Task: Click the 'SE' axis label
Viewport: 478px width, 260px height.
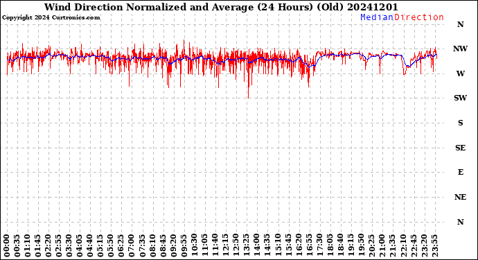Action: click(x=460, y=148)
